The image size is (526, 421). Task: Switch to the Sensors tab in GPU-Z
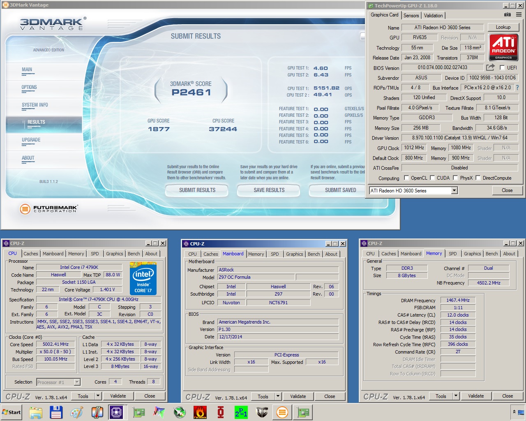[411, 16]
